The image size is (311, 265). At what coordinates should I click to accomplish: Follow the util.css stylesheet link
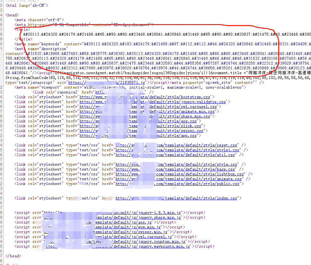click(x=175, y=155)
